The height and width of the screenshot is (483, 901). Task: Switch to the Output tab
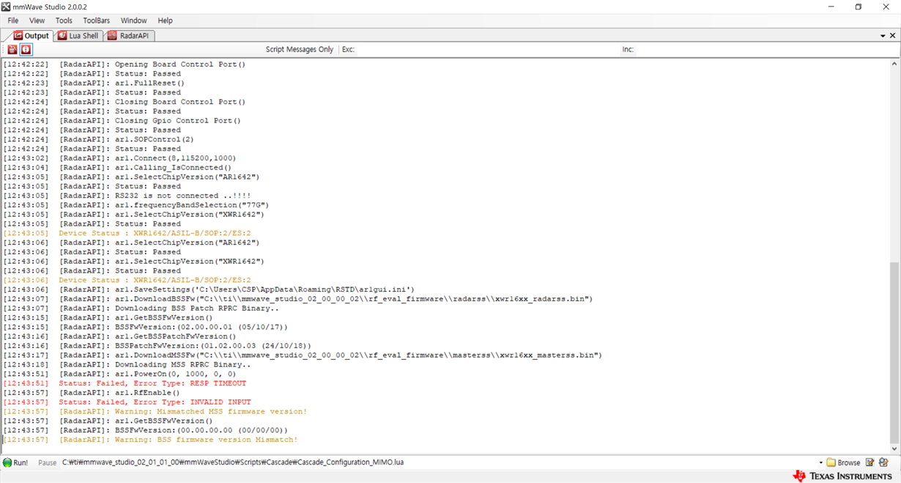tap(31, 35)
